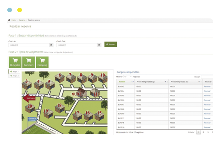Open the Mostrar registros count dropdown
This screenshot has width=221, height=143.
128,77
